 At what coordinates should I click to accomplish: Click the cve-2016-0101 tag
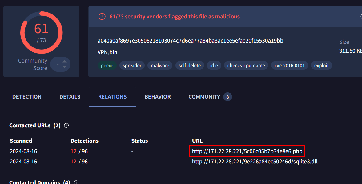coord(289,65)
